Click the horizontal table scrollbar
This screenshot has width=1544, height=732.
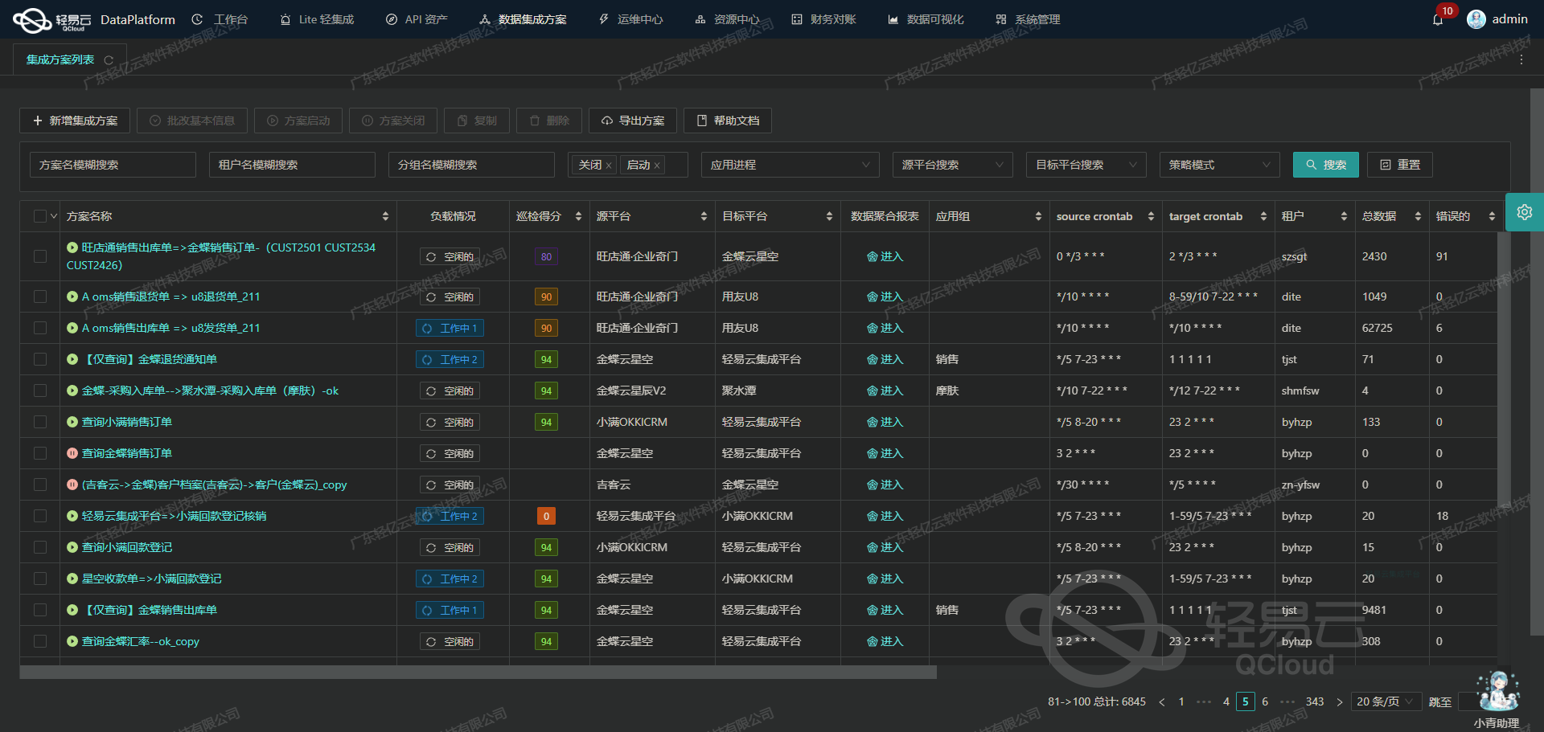478,672
